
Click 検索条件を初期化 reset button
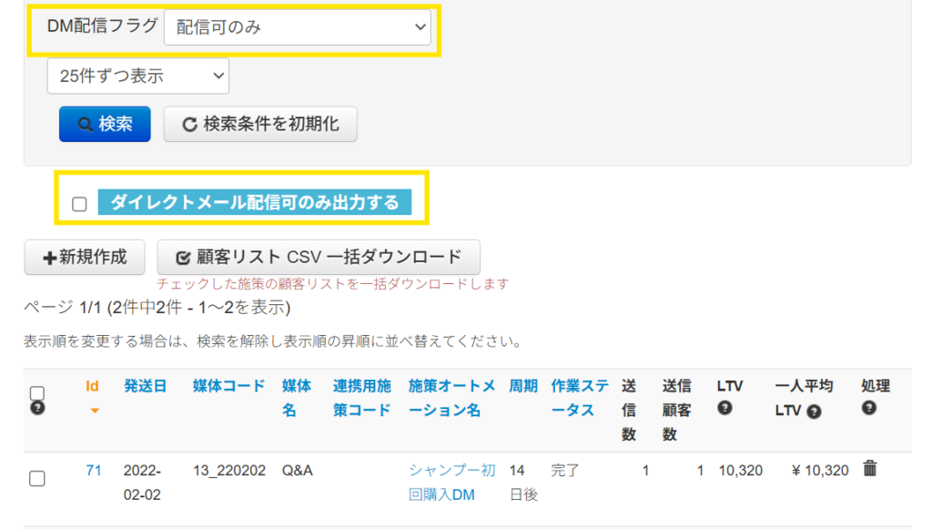[260, 125]
